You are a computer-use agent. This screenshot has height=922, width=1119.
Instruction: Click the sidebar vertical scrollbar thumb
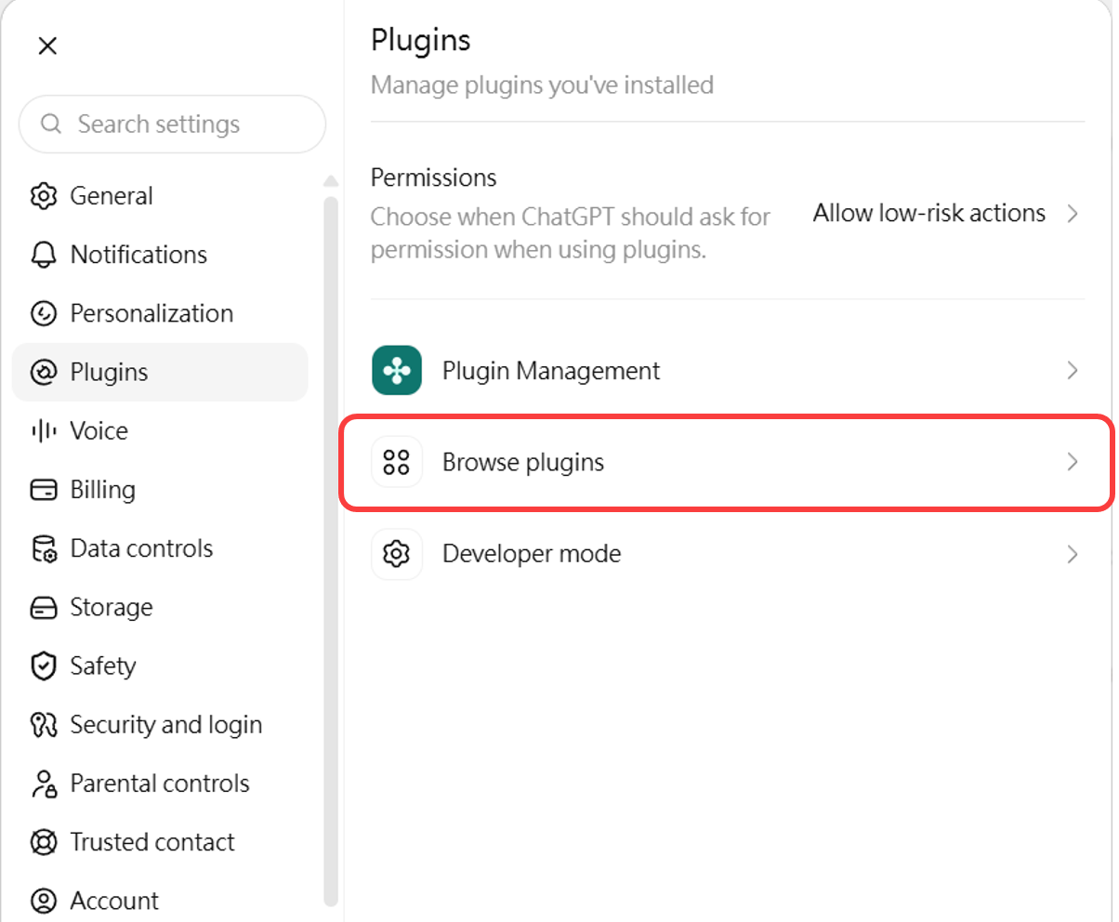pos(330,550)
